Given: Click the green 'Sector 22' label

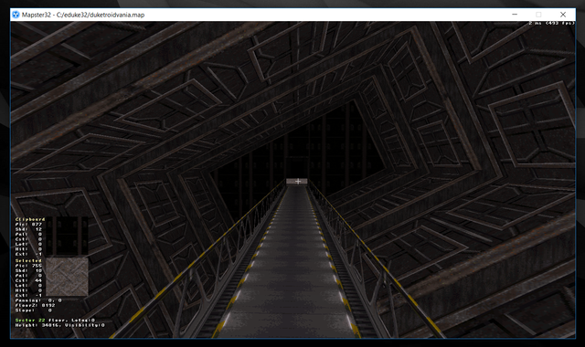Looking at the screenshot, I should click(30, 321).
